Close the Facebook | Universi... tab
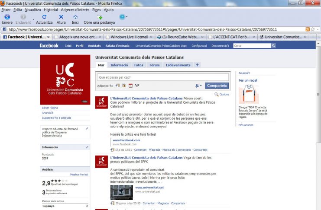Image resolution: width=321 pixels, height=210 pixels. [x=49, y=37]
